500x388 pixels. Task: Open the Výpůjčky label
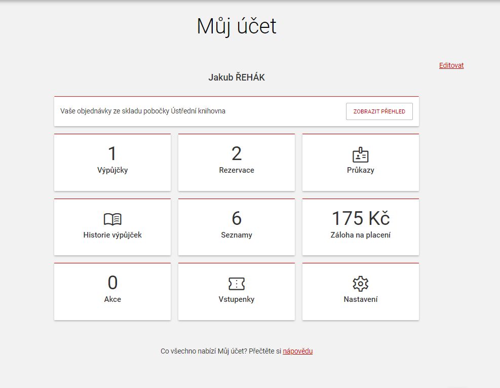[112, 170]
